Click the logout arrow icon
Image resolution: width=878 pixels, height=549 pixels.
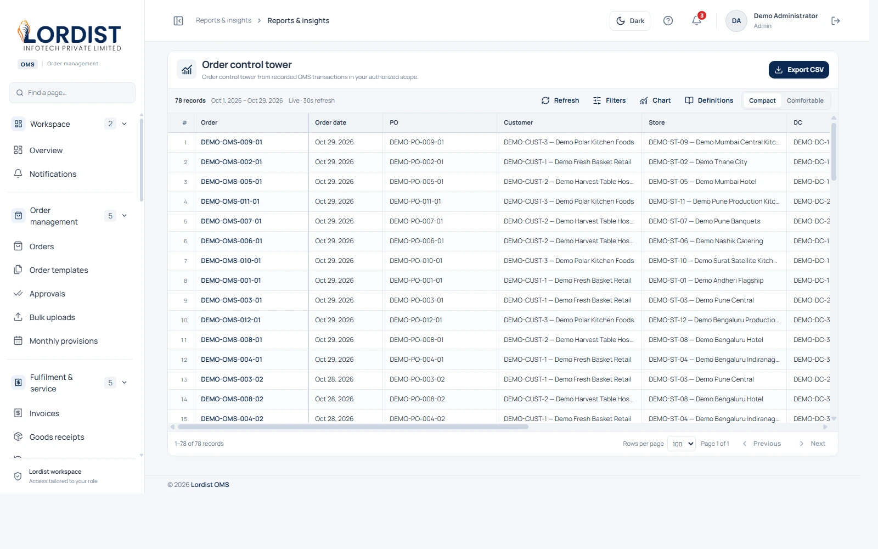point(836,21)
